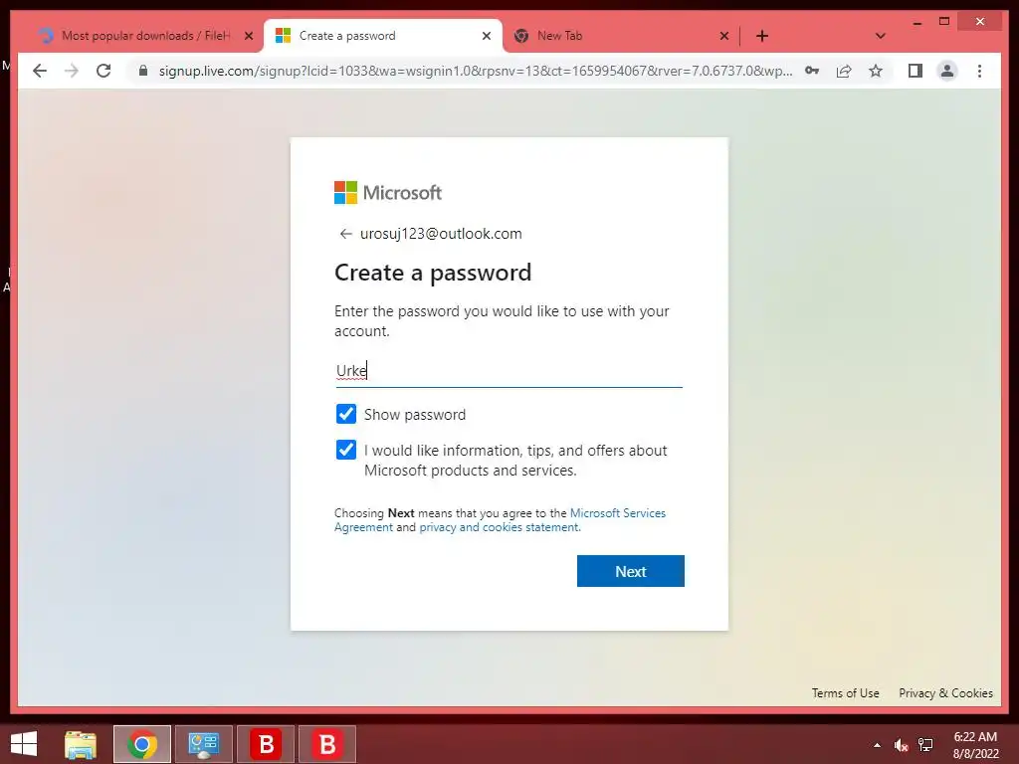
Task: Click the address bar URL
Action: tap(475, 71)
